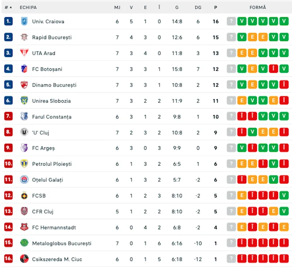Sort standings by DG column header
This screenshot has height=268, width=292.
click(198, 7)
